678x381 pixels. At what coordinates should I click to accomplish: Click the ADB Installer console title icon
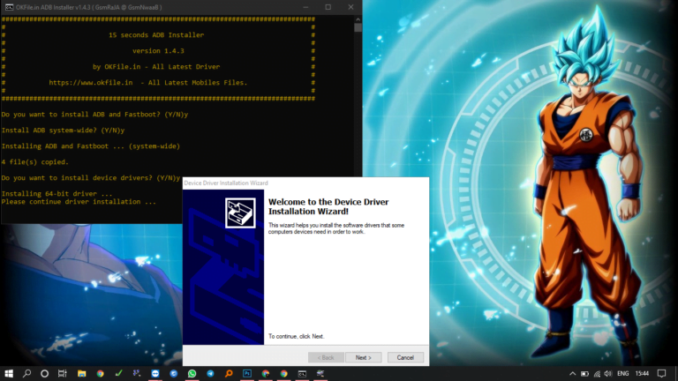pos(9,7)
